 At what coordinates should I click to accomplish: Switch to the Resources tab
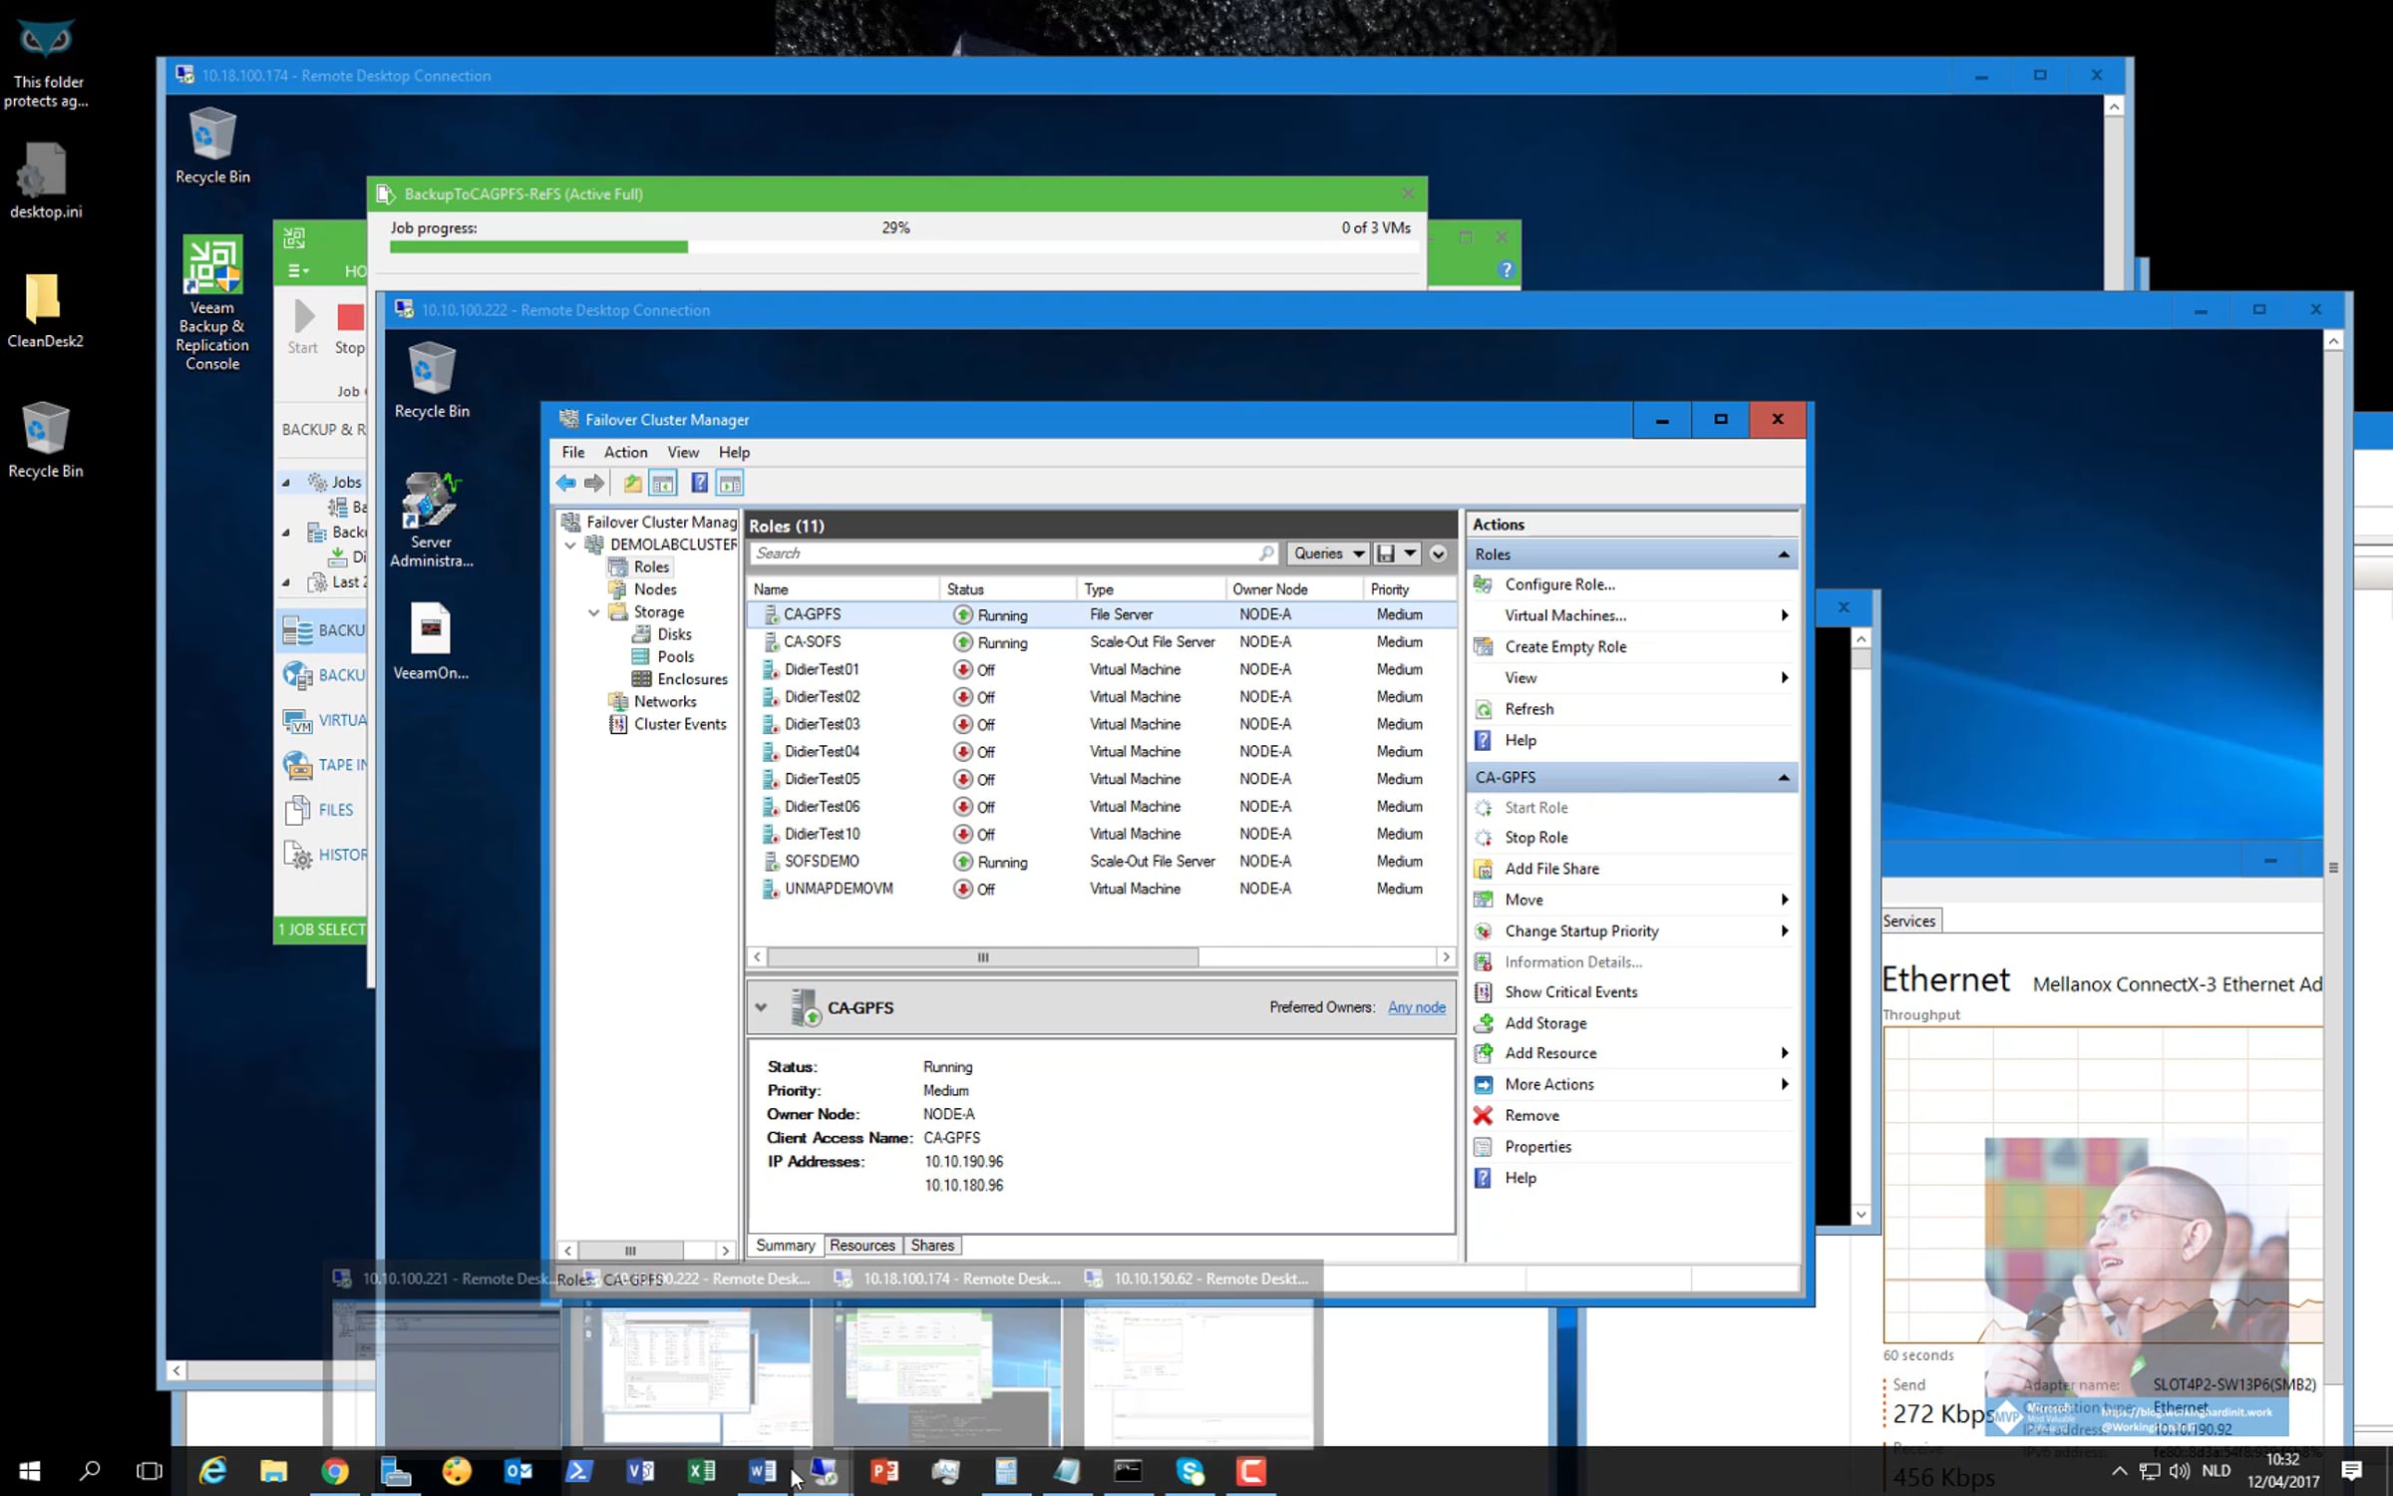pyautogui.click(x=862, y=1246)
